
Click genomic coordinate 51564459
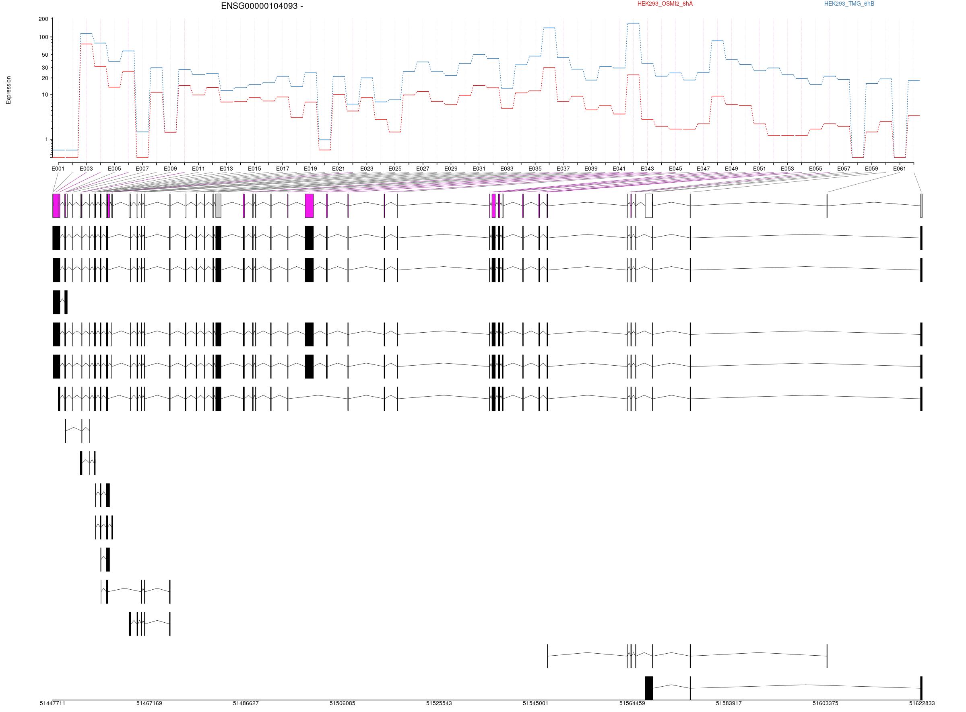[632, 704]
